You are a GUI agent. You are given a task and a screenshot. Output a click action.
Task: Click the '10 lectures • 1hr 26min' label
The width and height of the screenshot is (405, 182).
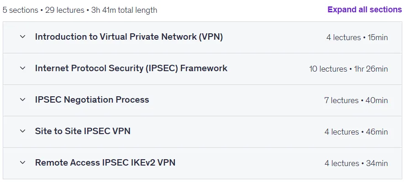coord(348,69)
